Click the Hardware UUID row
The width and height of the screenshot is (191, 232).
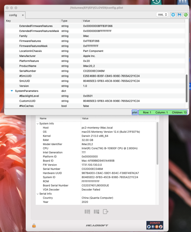(96, 173)
